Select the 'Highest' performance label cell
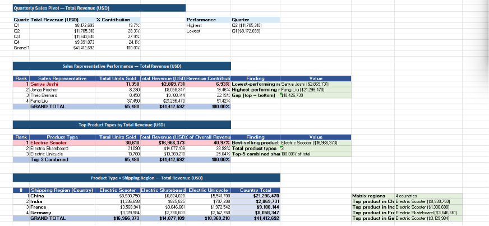The width and height of the screenshot is (489, 226). coord(208,25)
